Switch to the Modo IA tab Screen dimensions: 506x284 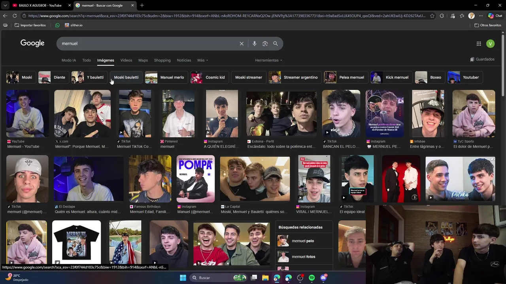pyautogui.click(x=69, y=60)
